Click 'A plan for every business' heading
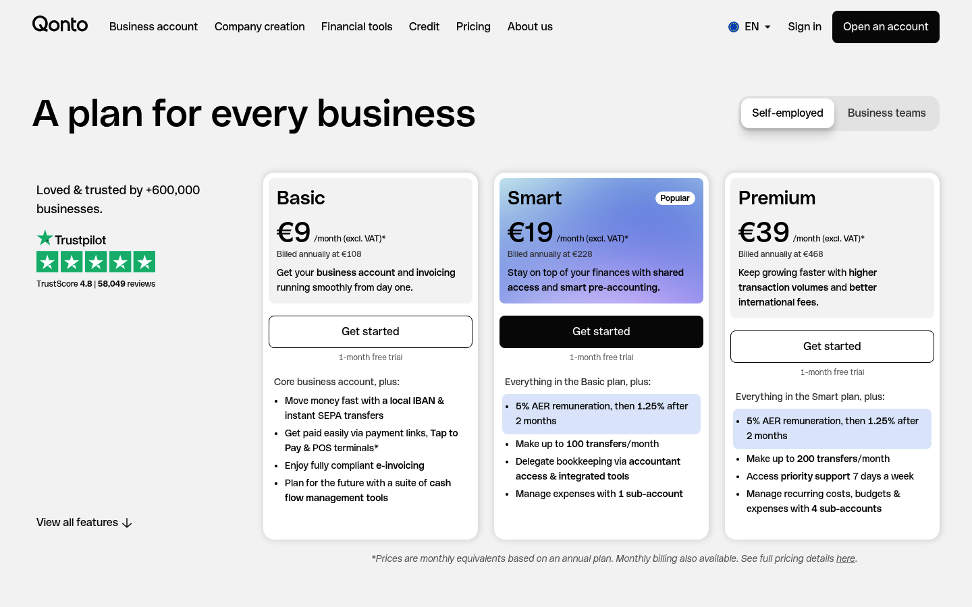Image resolution: width=972 pixels, height=607 pixels. (x=254, y=113)
